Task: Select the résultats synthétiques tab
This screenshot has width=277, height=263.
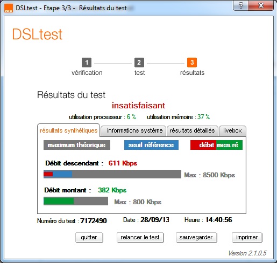Action: coord(68,130)
